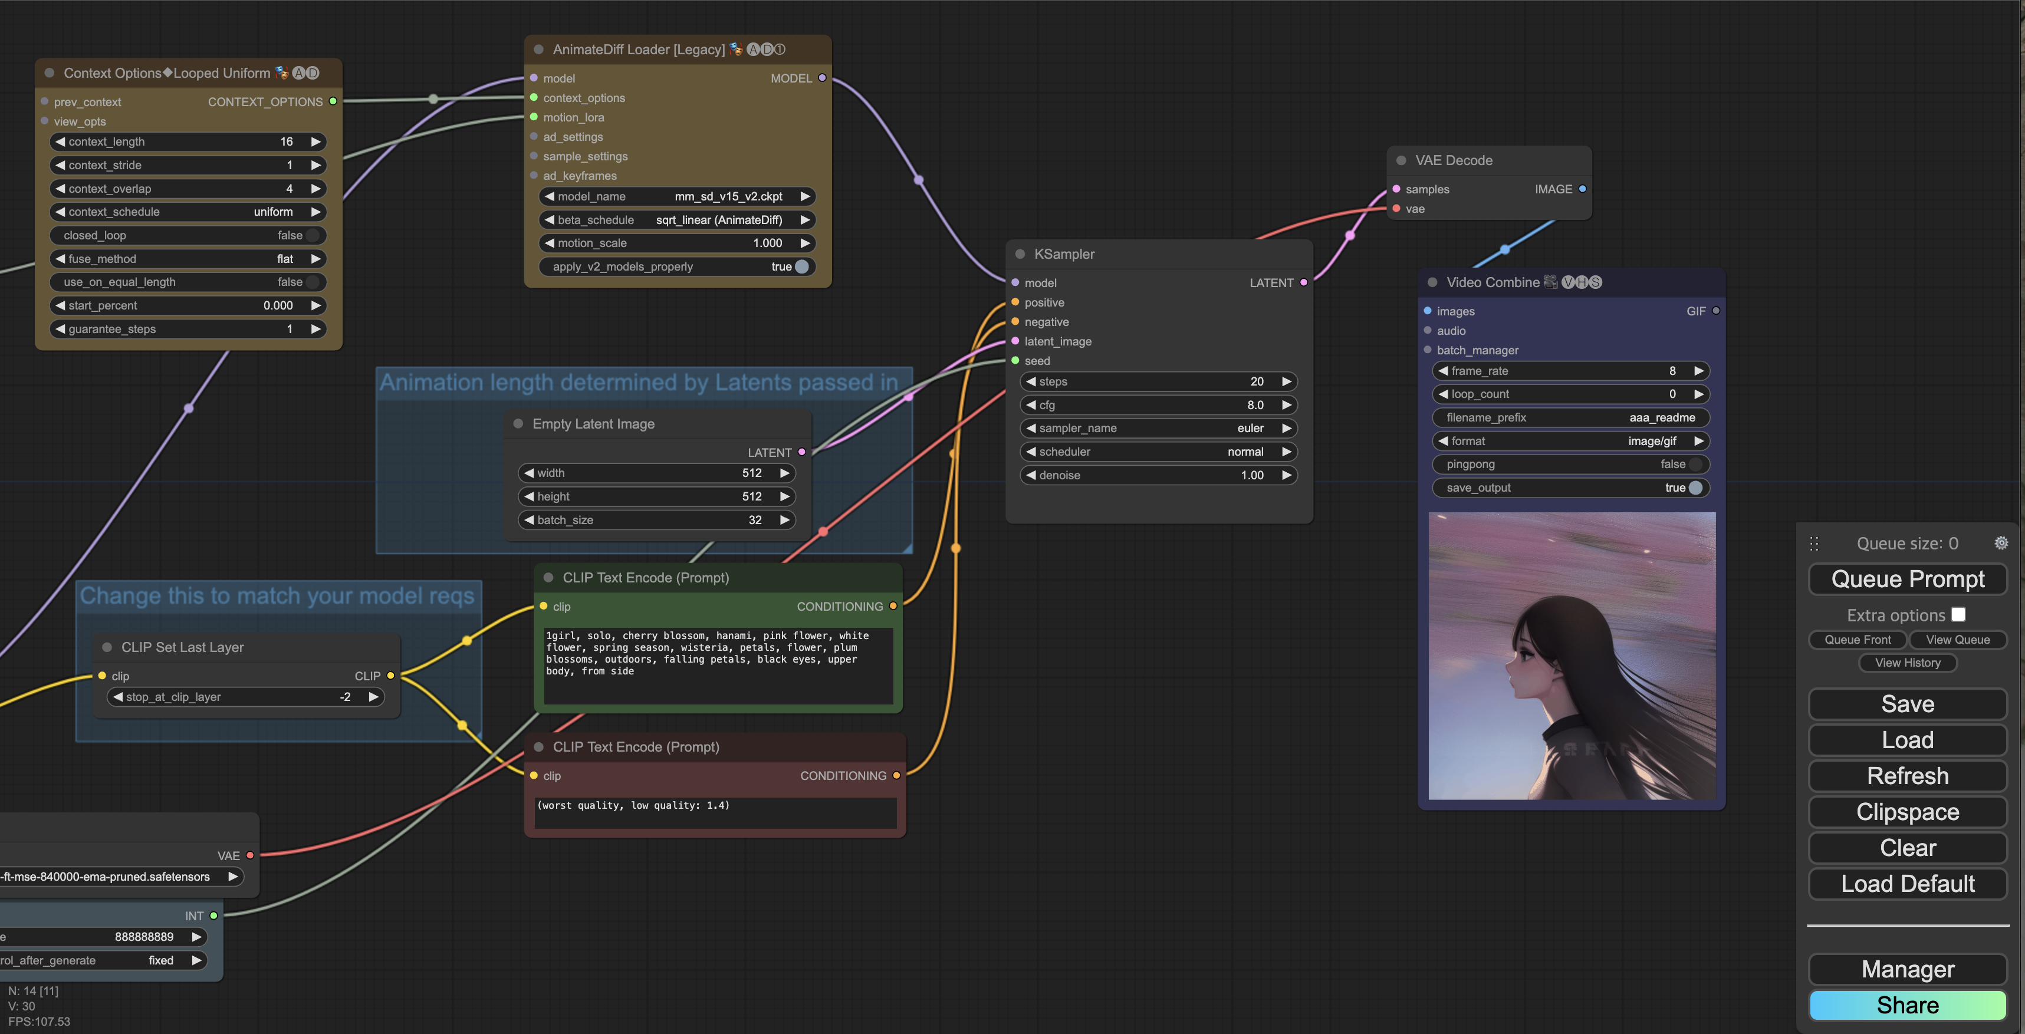The height and width of the screenshot is (1034, 2025).
Task: Click the Manager button
Action: [x=1907, y=969]
